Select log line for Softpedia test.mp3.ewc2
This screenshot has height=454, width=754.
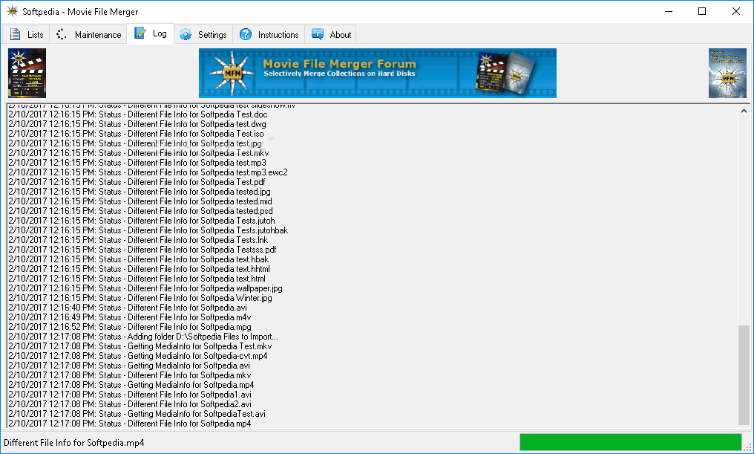click(148, 172)
